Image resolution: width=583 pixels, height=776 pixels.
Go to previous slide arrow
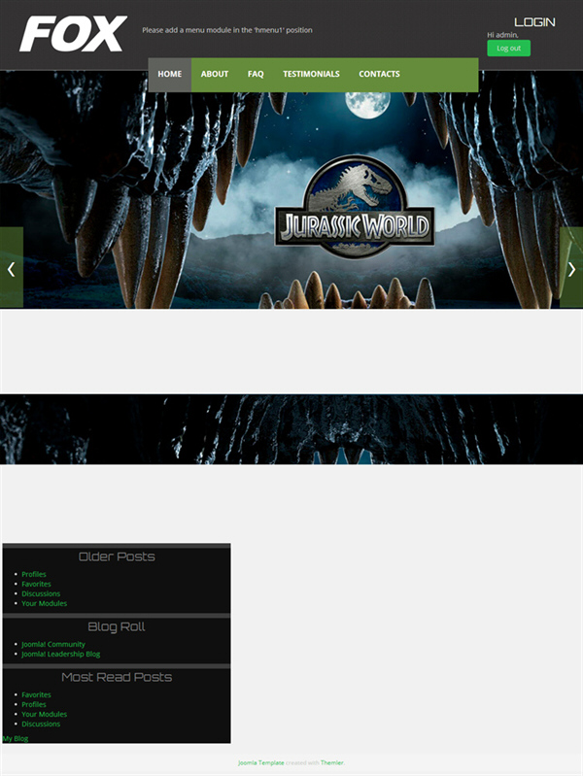12,267
